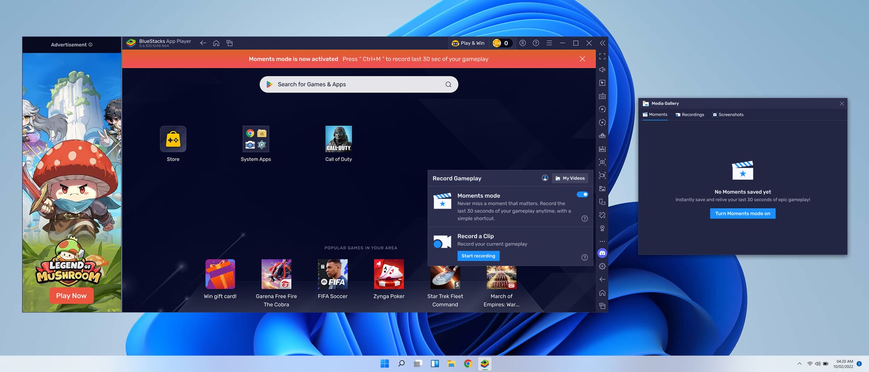
Task: Open the Zynga Poker game tile
Action: coord(389,279)
